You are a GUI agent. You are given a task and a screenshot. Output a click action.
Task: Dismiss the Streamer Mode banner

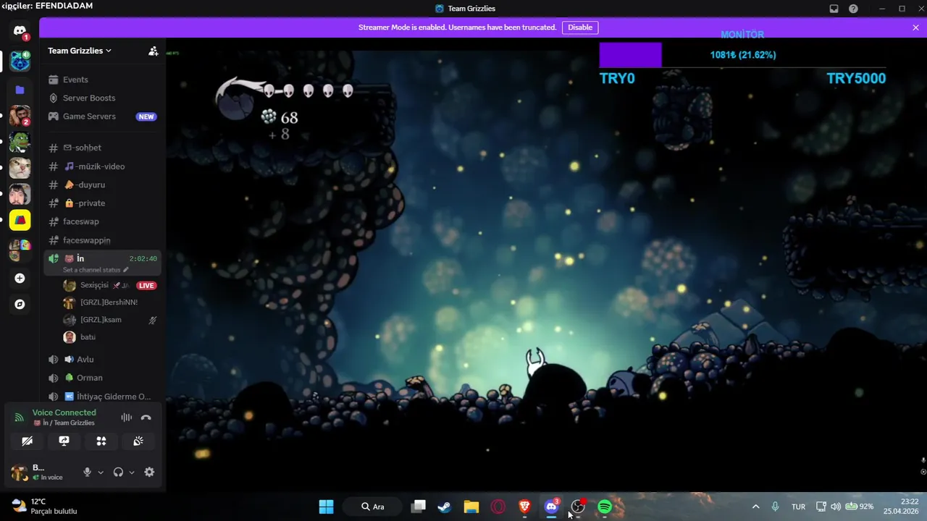coord(915,27)
